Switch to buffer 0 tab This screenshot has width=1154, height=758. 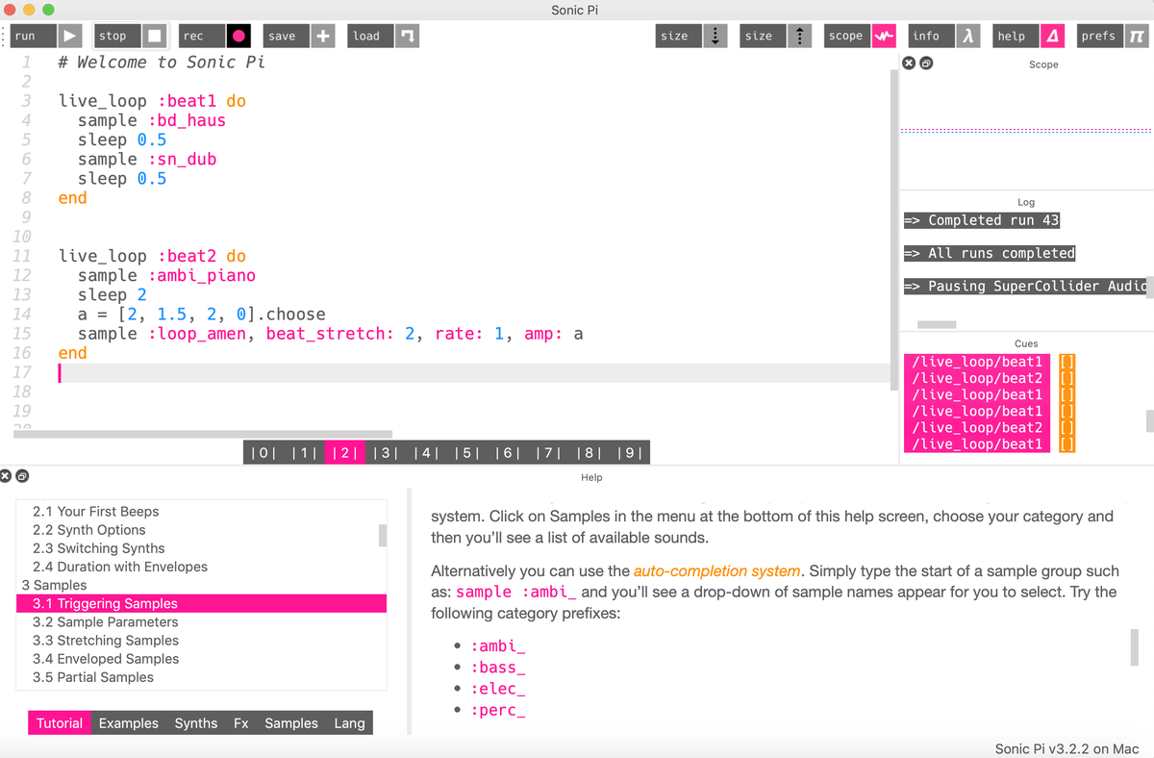(x=263, y=452)
